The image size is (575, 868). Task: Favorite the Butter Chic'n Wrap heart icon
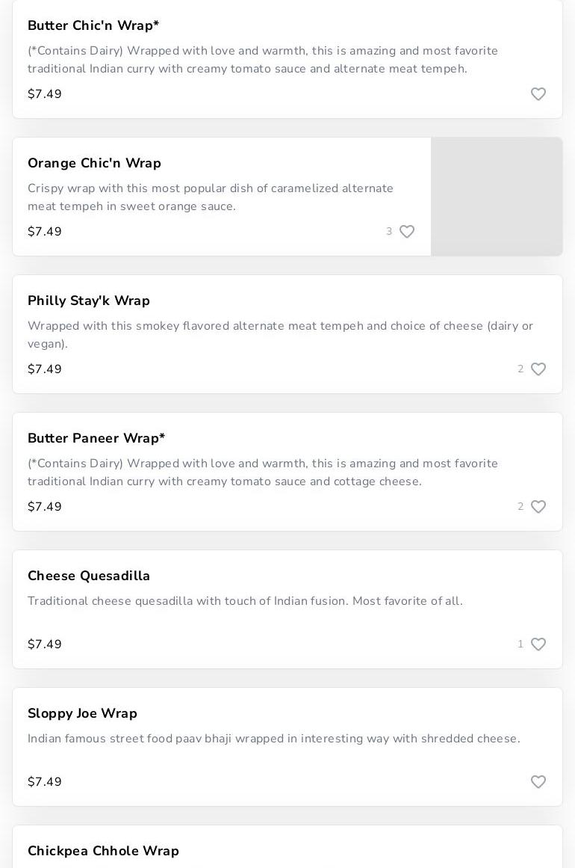click(x=538, y=94)
